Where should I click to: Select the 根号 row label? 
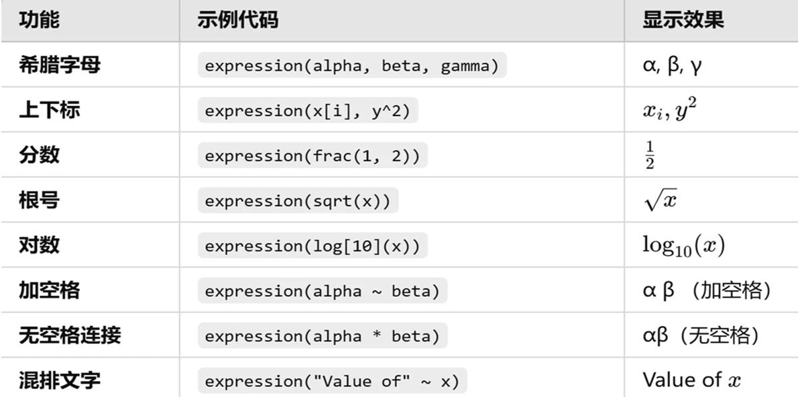(x=38, y=201)
